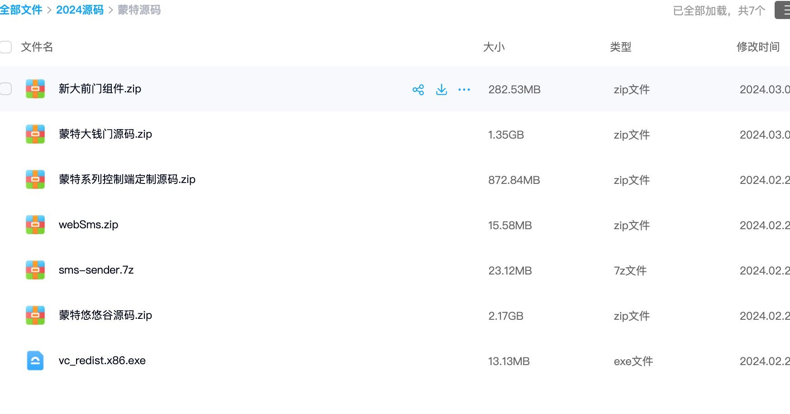
Task: Go to 全部文件 in breadcrumb
Action: pyautogui.click(x=21, y=10)
